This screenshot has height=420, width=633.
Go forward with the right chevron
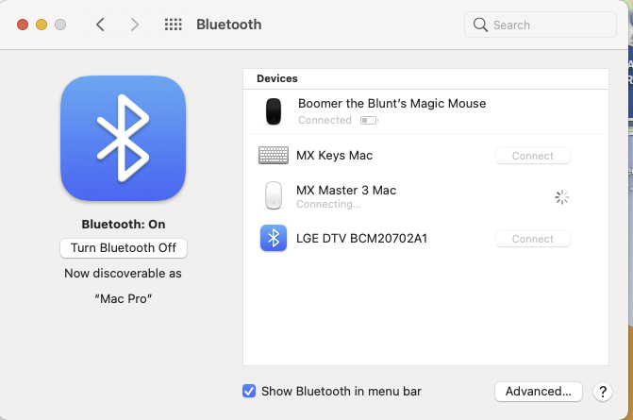point(135,25)
